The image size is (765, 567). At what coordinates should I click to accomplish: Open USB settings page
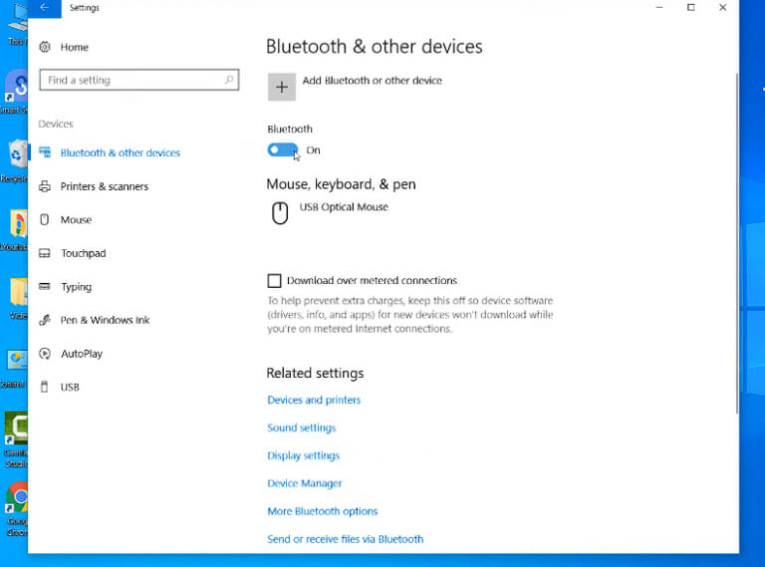(x=70, y=388)
